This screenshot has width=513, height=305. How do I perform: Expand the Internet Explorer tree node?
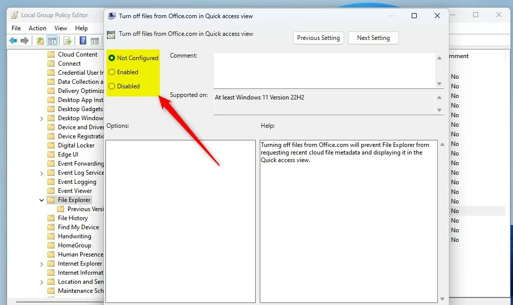[x=41, y=264]
